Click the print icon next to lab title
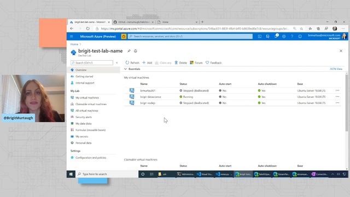The width and height of the screenshot is (350, 197). click(x=136, y=51)
